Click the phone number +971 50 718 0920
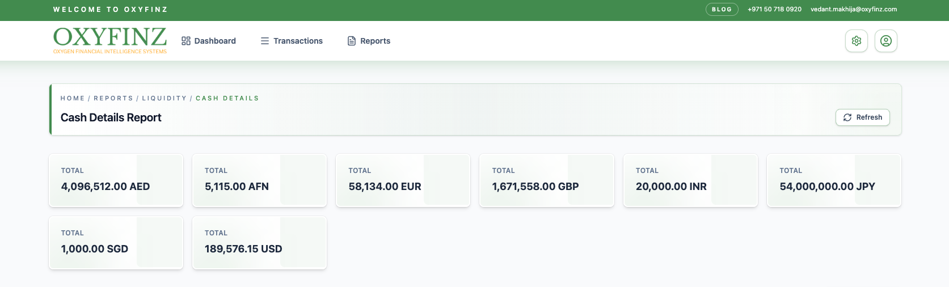The image size is (949, 287). pyautogui.click(x=774, y=9)
